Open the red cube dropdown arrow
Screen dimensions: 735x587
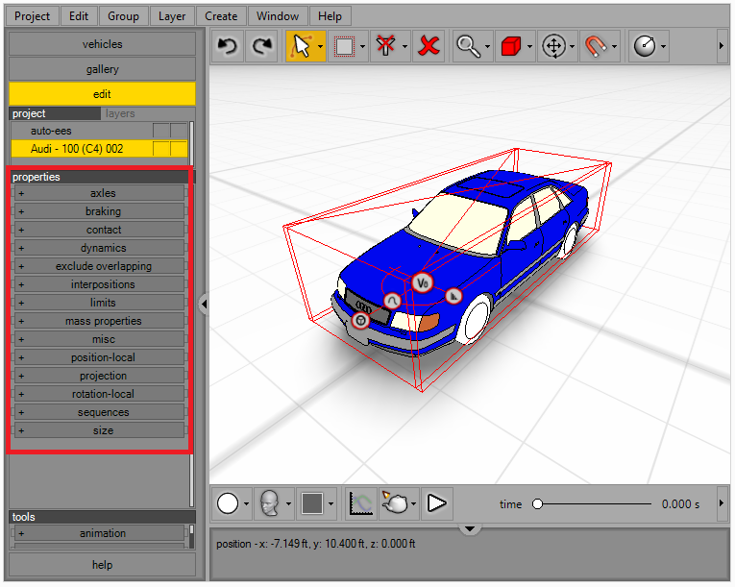(x=529, y=46)
